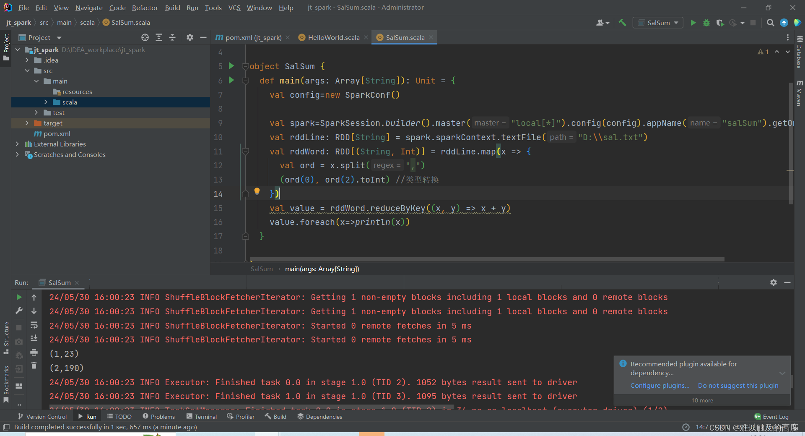Print console output printer icon

(x=34, y=352)
